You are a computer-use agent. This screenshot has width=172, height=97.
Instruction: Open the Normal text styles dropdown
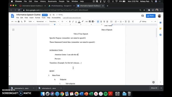41,22
